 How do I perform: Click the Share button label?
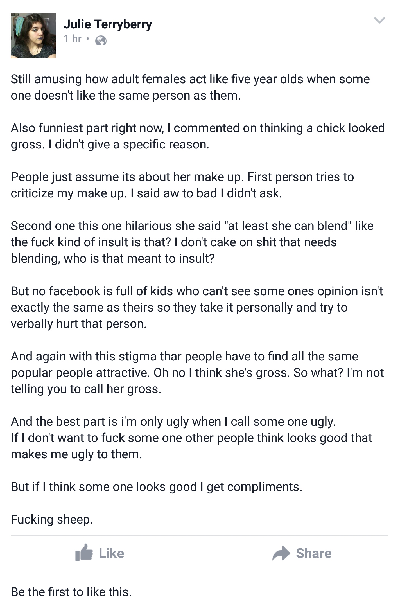(314, 553)
